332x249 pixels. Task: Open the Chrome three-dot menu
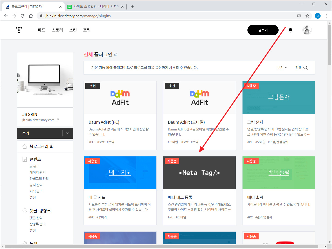326,16
